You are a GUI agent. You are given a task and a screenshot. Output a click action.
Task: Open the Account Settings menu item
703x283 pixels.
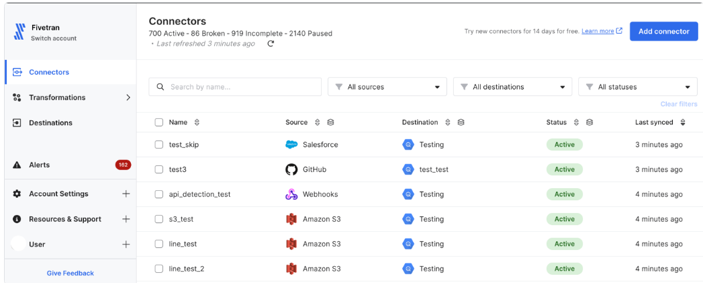tap(71, 194)
